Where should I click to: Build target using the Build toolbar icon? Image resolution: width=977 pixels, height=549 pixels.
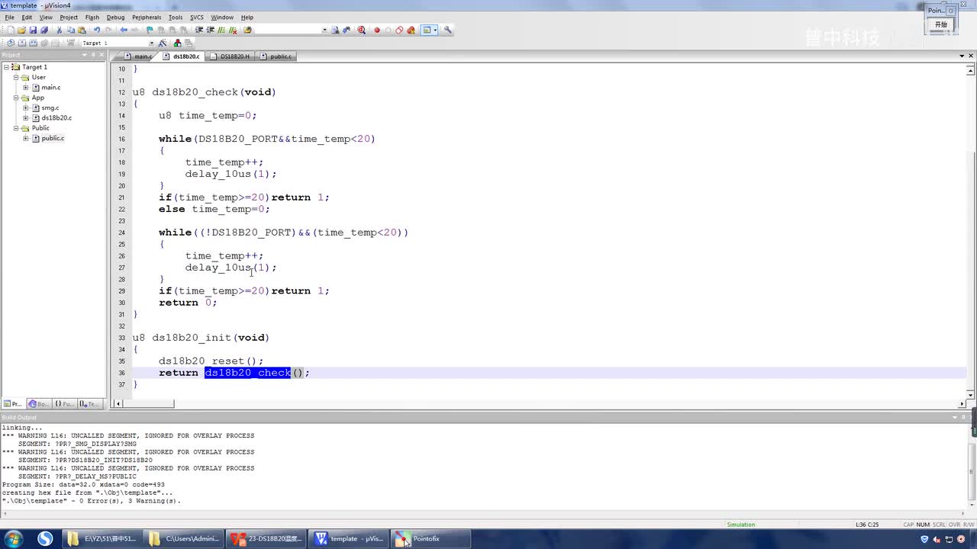pyautogui.click(x=21, y=43)
